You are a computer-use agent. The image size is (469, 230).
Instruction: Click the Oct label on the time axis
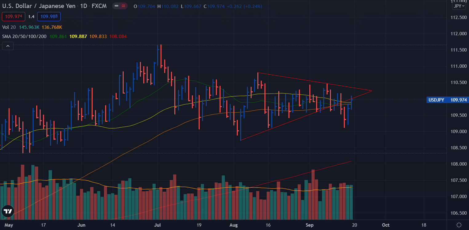[385, 225]
